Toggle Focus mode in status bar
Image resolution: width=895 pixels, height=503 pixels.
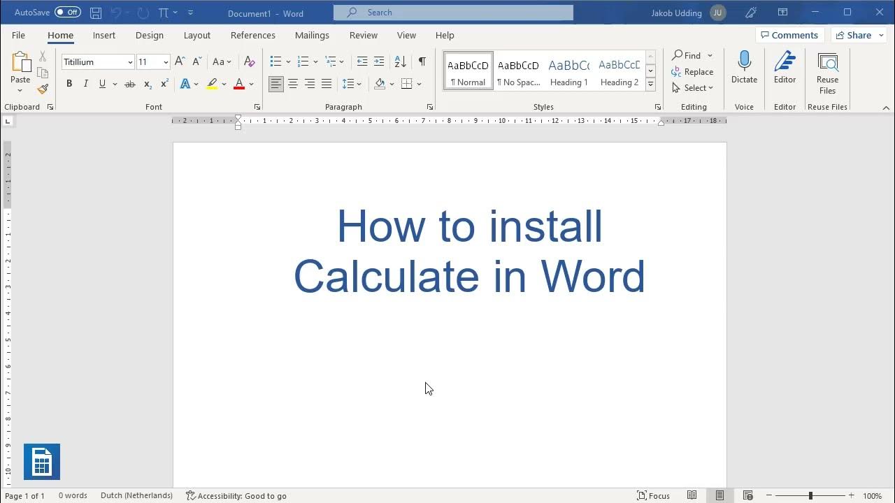(653, 495)
